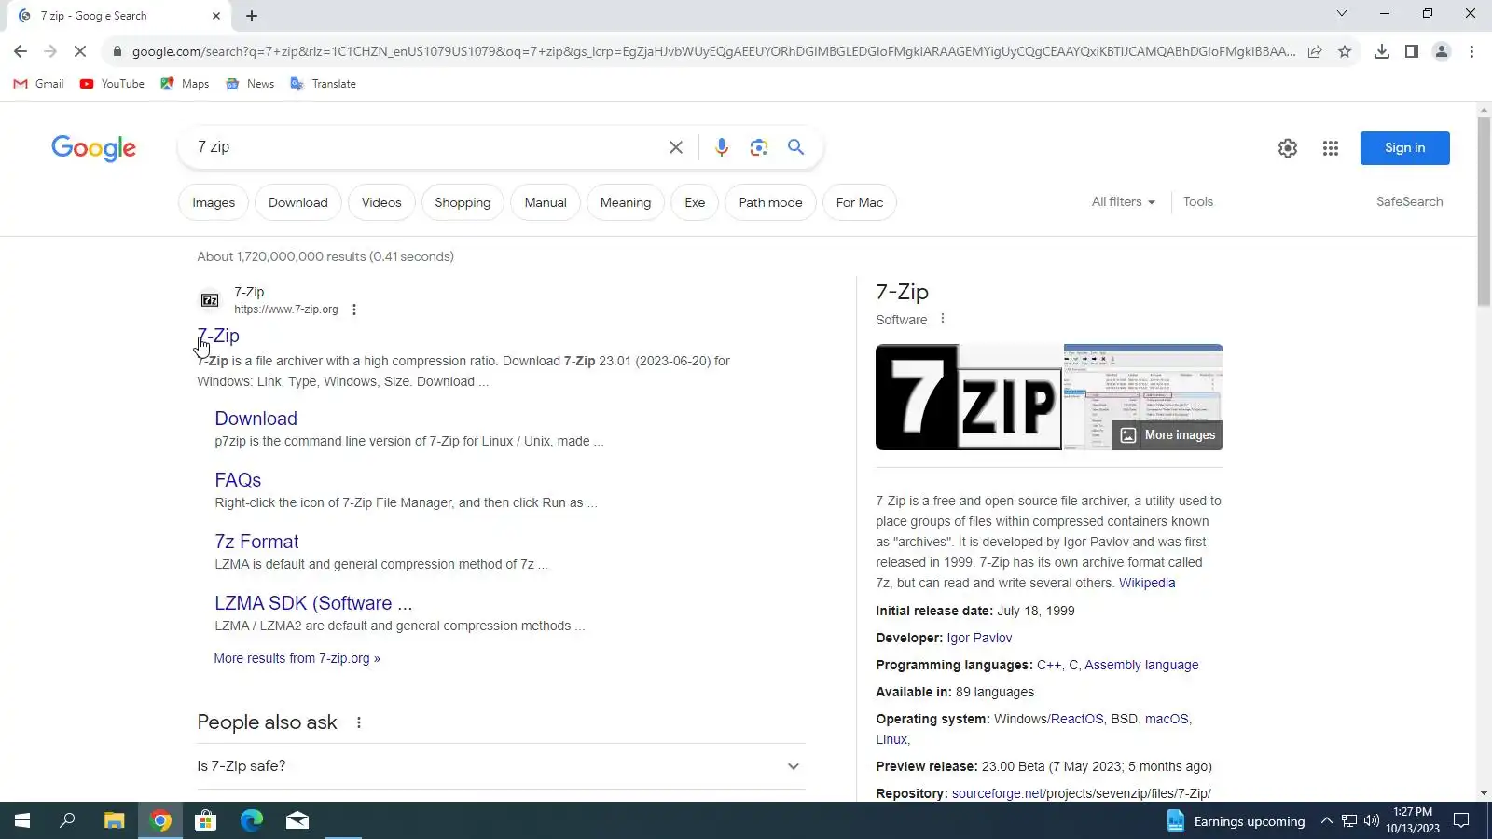This screenshot has height=839, width=1492.
Task: Open Microsoft Edge from taskbar
Action: pos(252,820)
